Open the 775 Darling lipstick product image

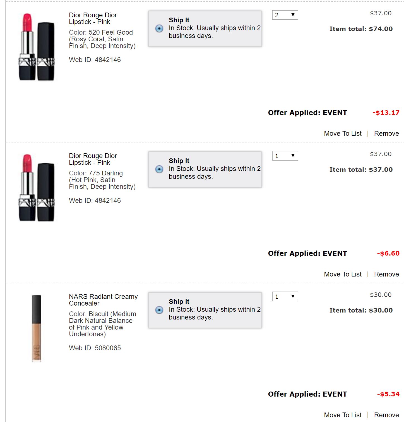[37, 188]
